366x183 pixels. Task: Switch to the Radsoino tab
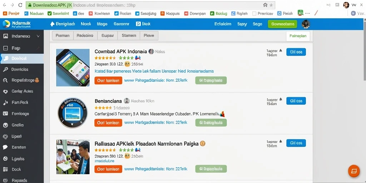(85, 36)
